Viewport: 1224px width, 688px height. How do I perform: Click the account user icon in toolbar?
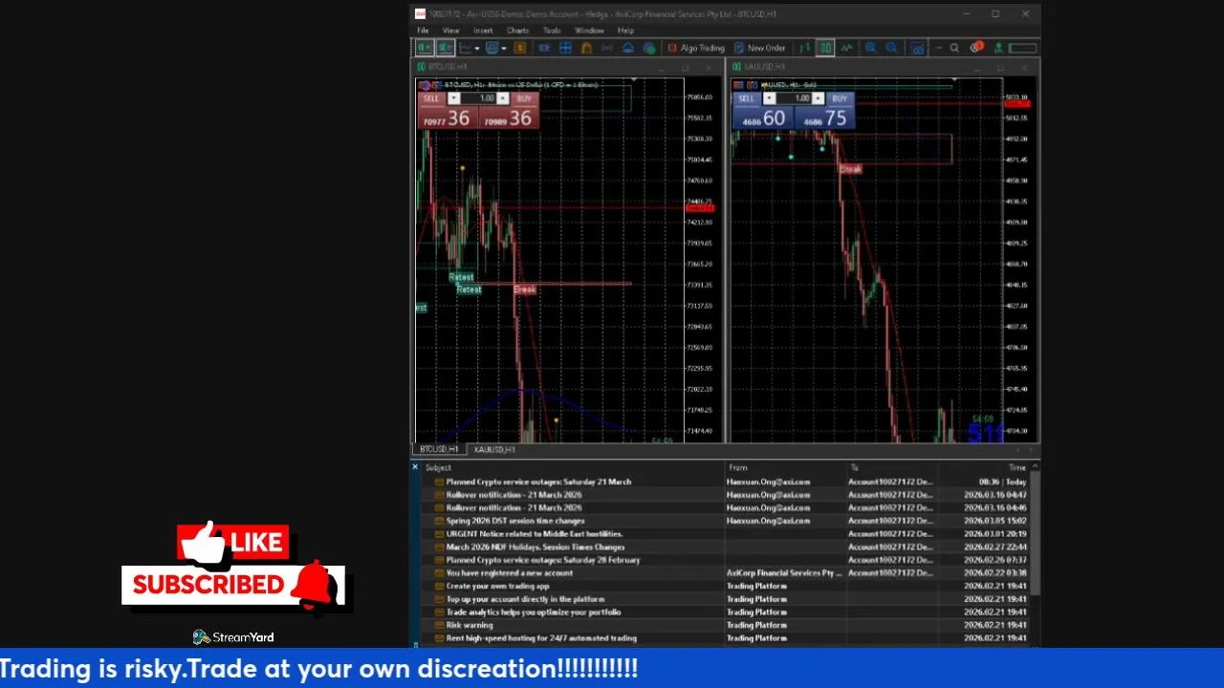(998, 48)
